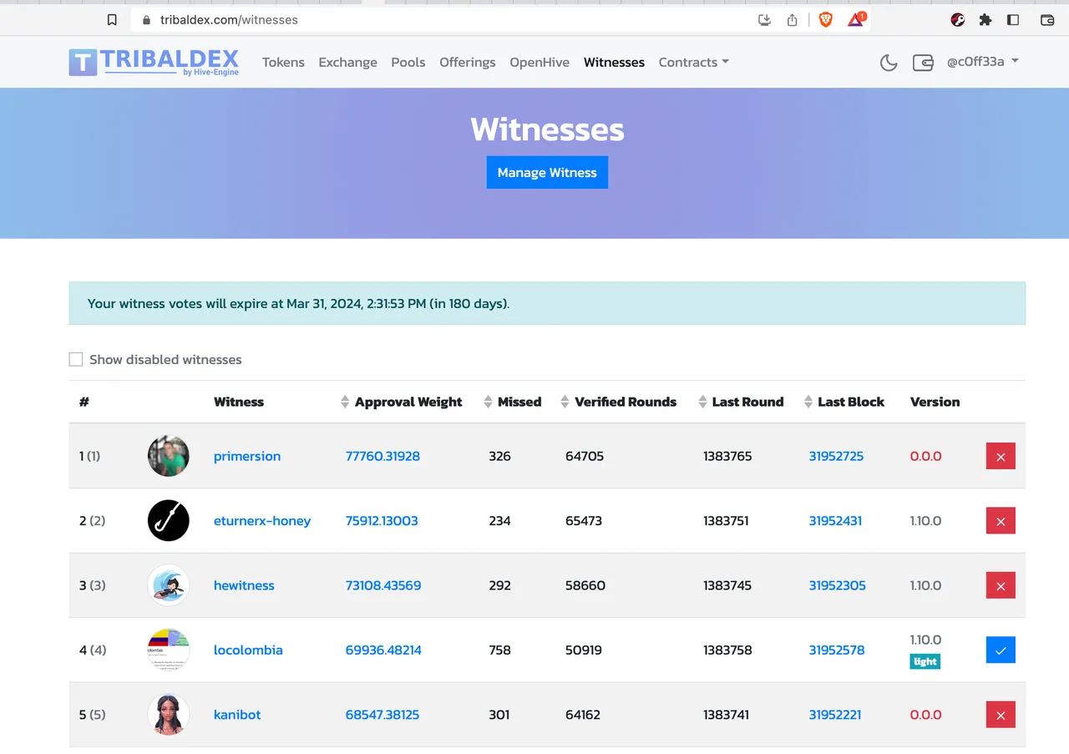Viewport: 1069px width, 754px height.
Task: Click the vote expiry notice banner
Action: coord(547,303)
